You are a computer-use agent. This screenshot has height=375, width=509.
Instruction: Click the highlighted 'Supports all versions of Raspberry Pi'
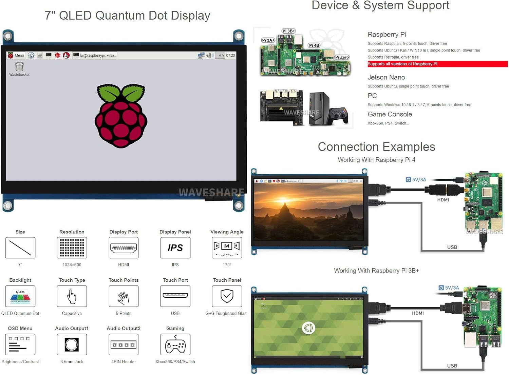[x=437, y=64]
